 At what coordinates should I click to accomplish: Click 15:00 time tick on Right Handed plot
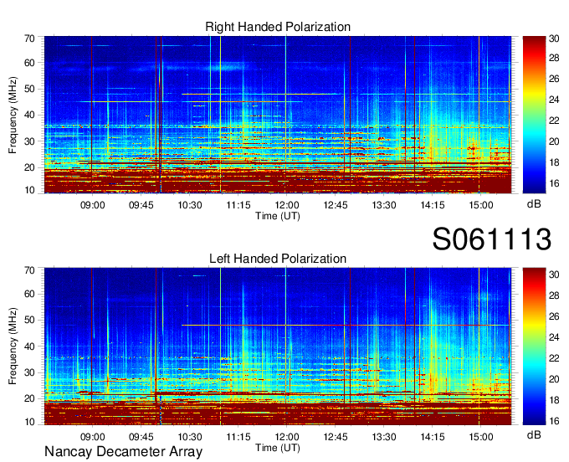coord(481,205)
